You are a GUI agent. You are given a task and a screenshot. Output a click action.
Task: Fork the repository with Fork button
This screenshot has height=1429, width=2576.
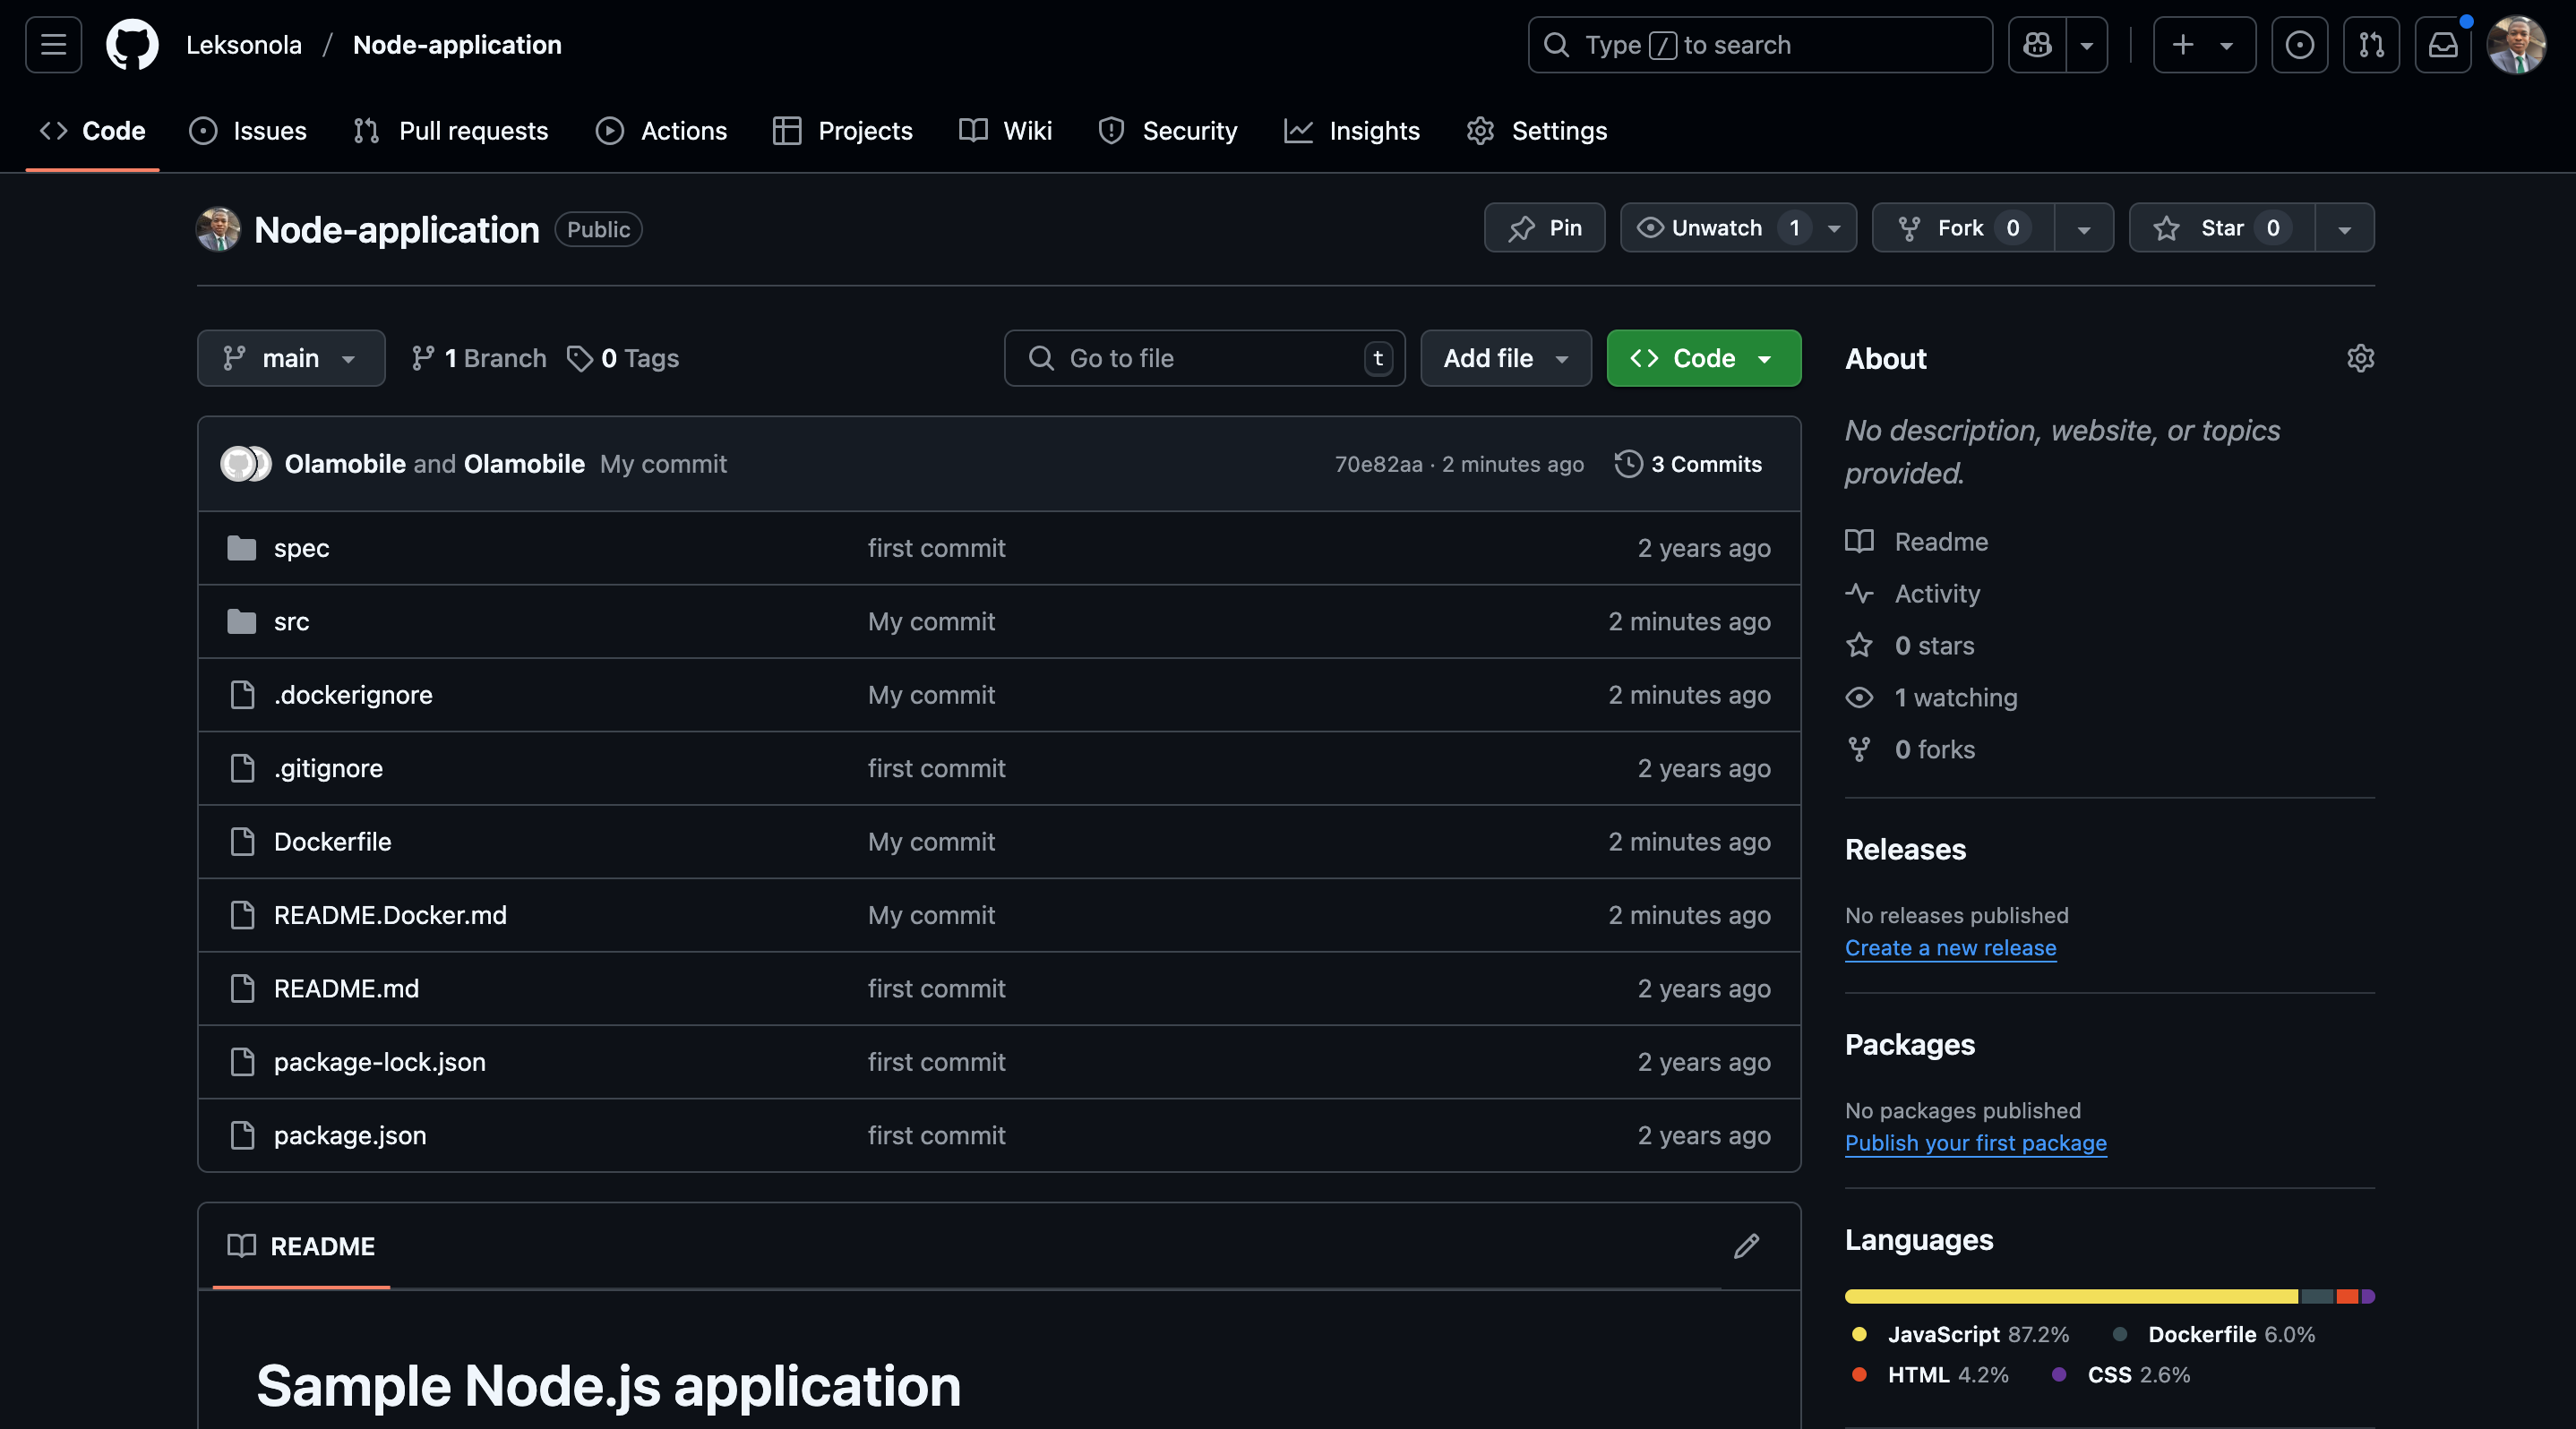tap(1963, 227)
